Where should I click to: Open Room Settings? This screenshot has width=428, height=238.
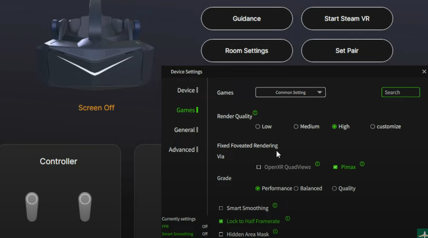247,51
